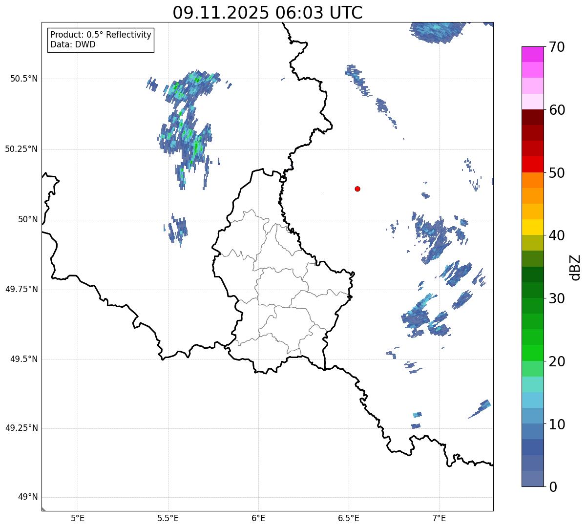Click the 49°N latitude label
This screenshot has height=528, width=587.
[28, 497]
